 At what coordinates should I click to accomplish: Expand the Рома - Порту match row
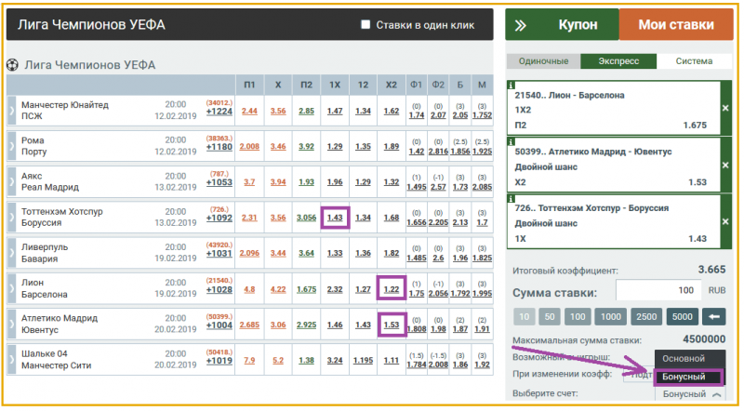[x=12, y=146]
